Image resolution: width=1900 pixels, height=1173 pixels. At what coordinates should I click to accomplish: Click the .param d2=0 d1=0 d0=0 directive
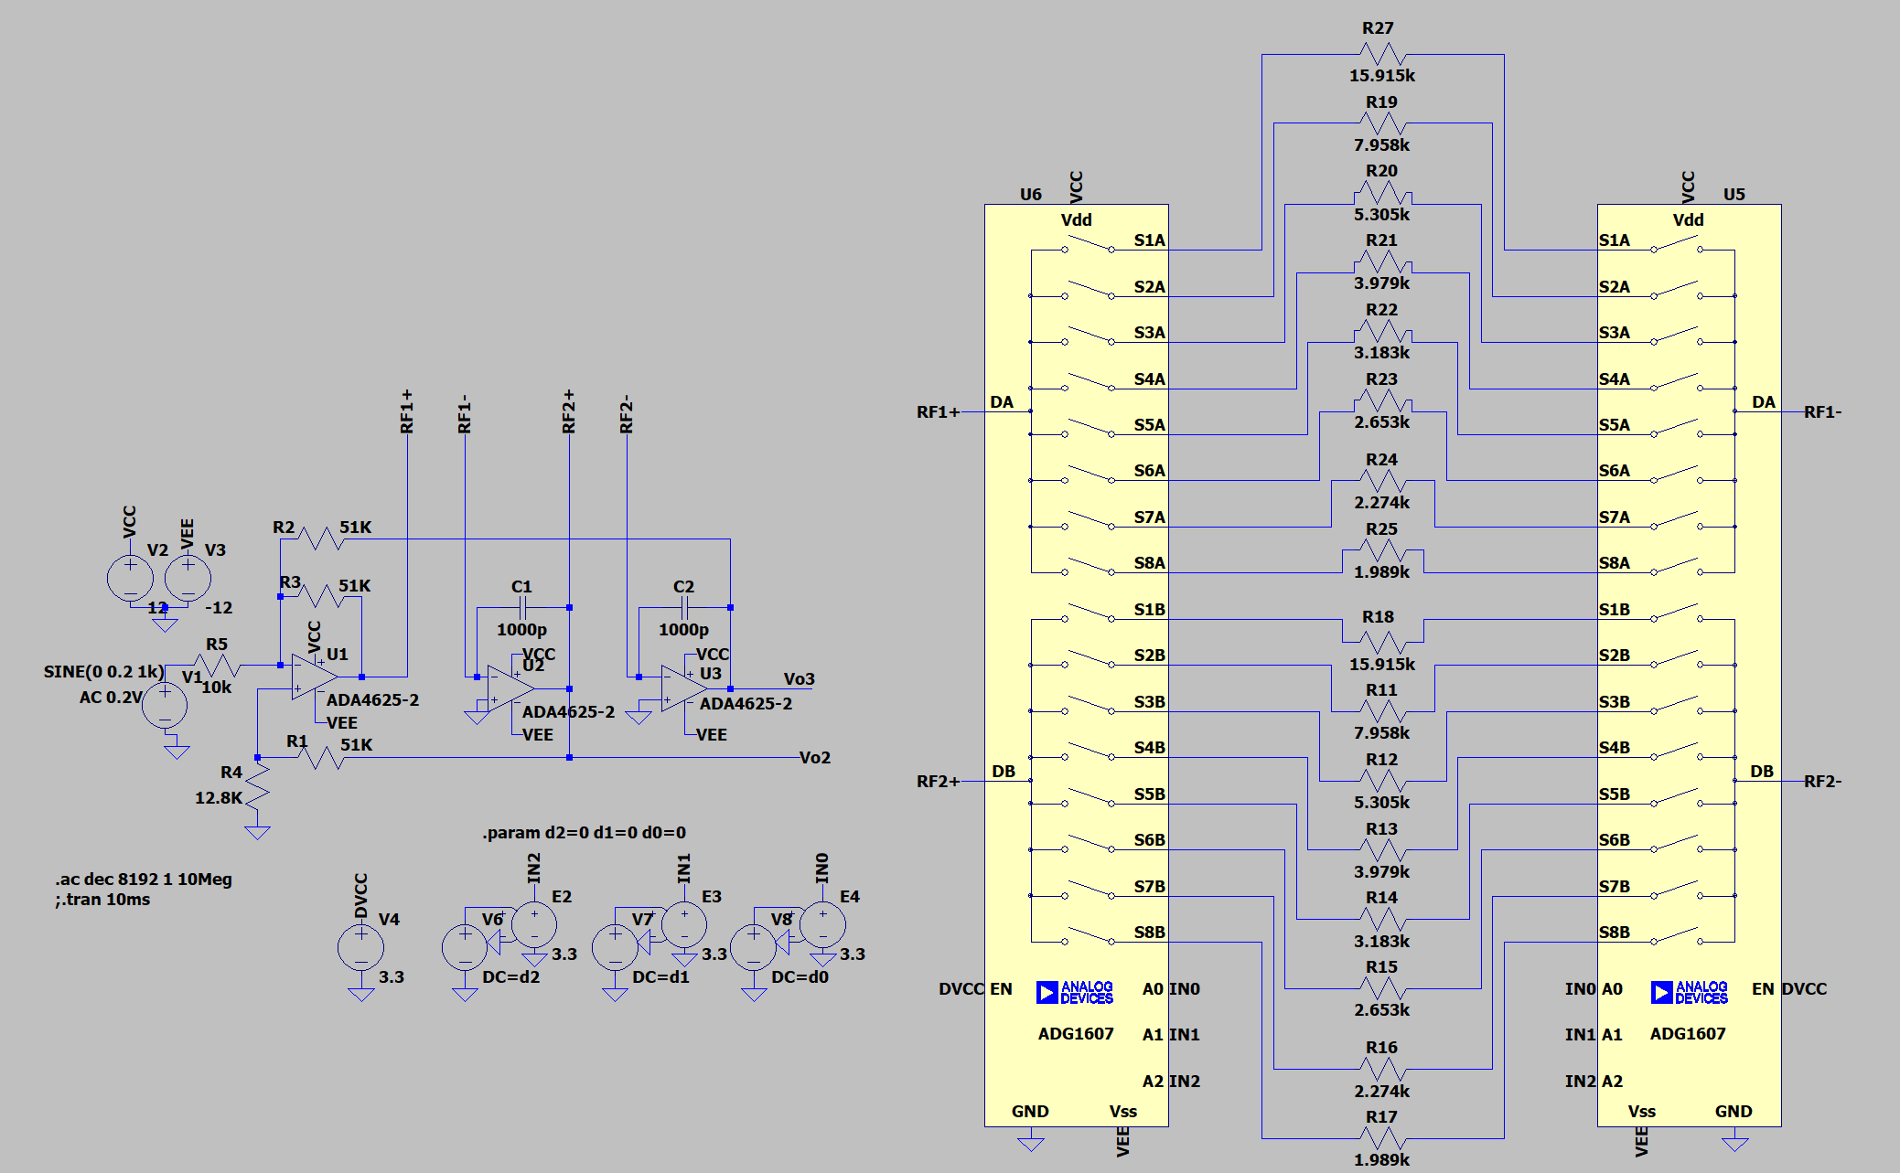584,833
